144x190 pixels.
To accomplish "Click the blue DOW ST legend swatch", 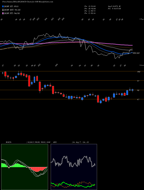I will pyautogui.click(x=3, y=6).
